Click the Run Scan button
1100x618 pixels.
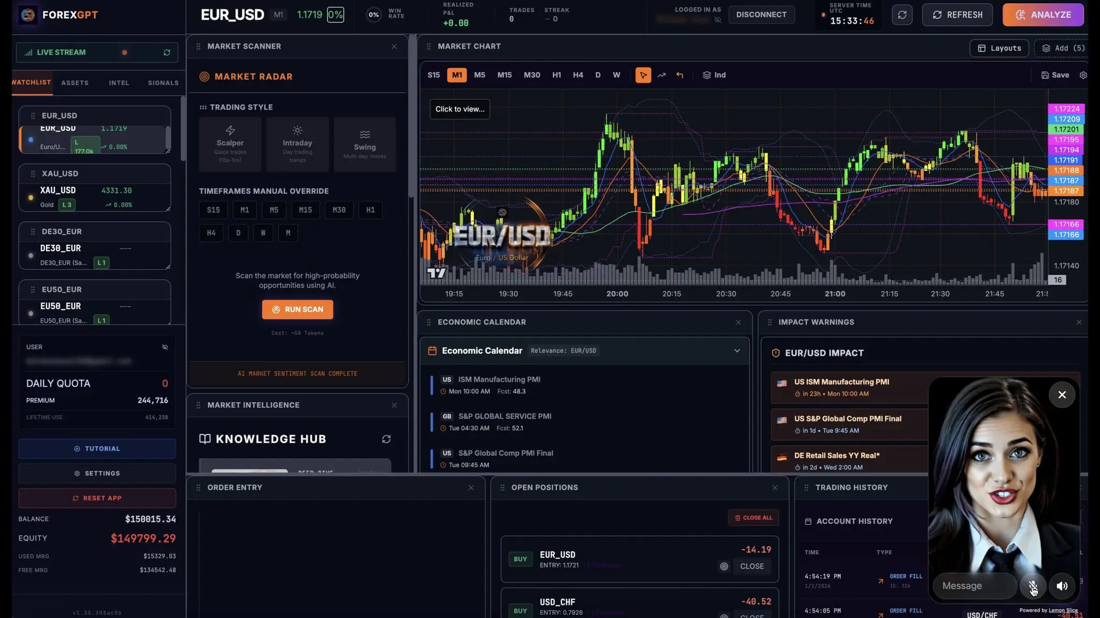coord(298,310)
